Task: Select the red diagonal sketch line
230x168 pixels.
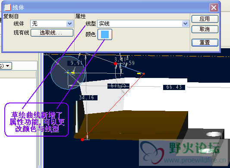Action: (113, 107)
